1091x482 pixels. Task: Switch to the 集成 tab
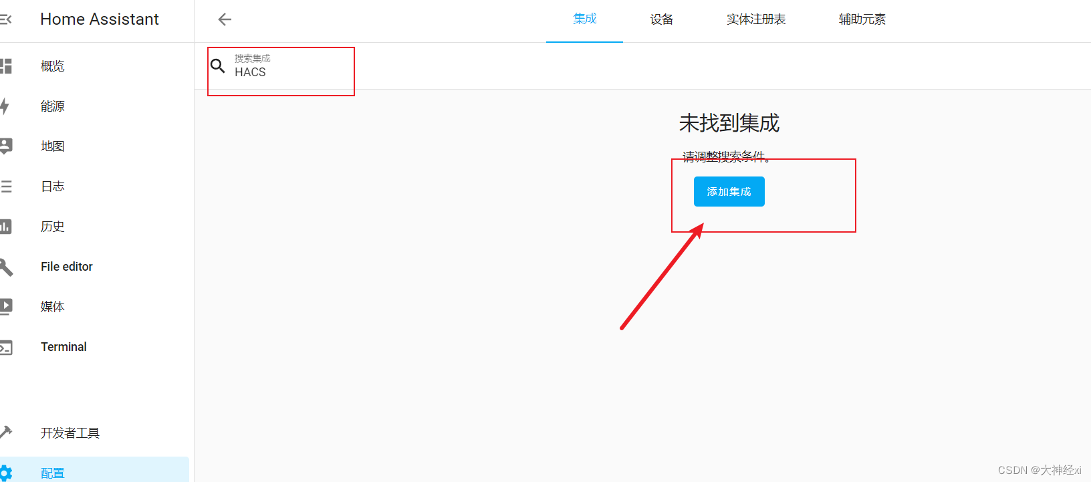point(585,19)
